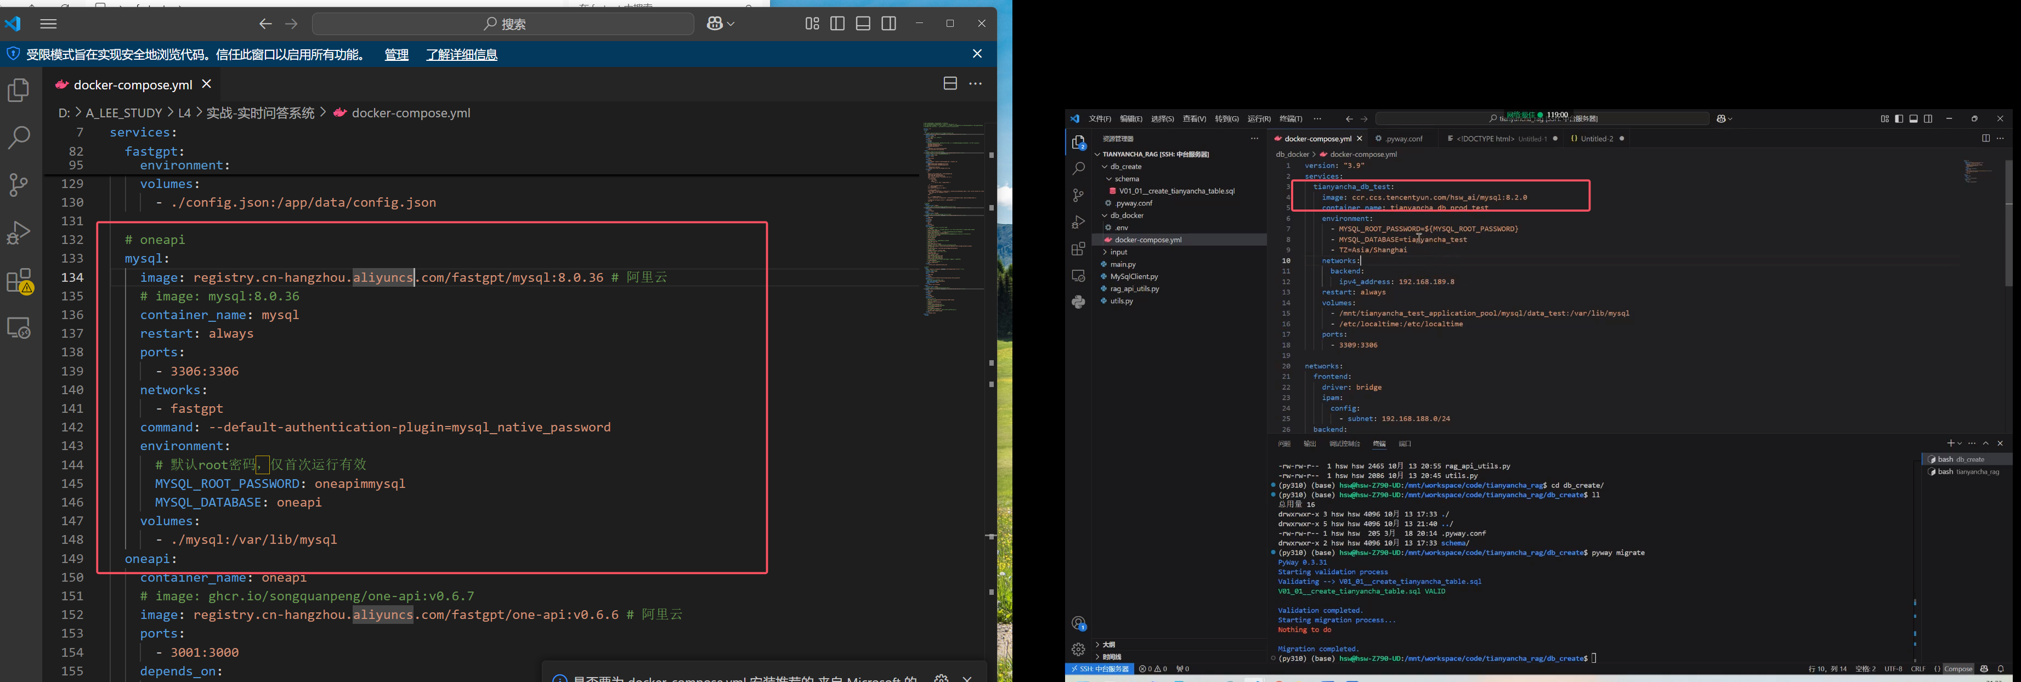The height and width of the screenshot is (682, 2021).
Task: Select the bash tianyancha_rag terminal
Action: coord(1968,472)
